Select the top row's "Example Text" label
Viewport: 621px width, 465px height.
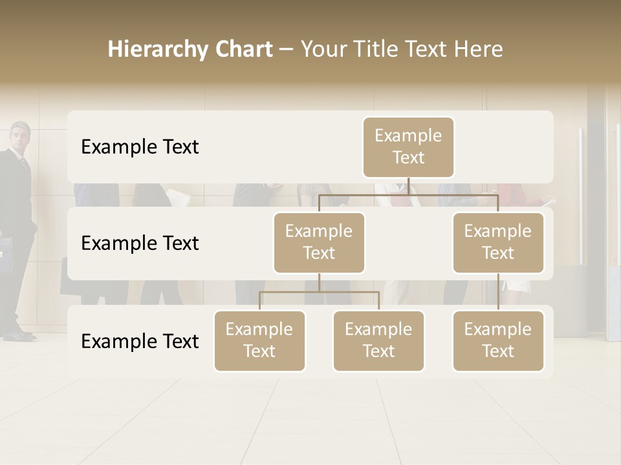click(x=140, y=147)
